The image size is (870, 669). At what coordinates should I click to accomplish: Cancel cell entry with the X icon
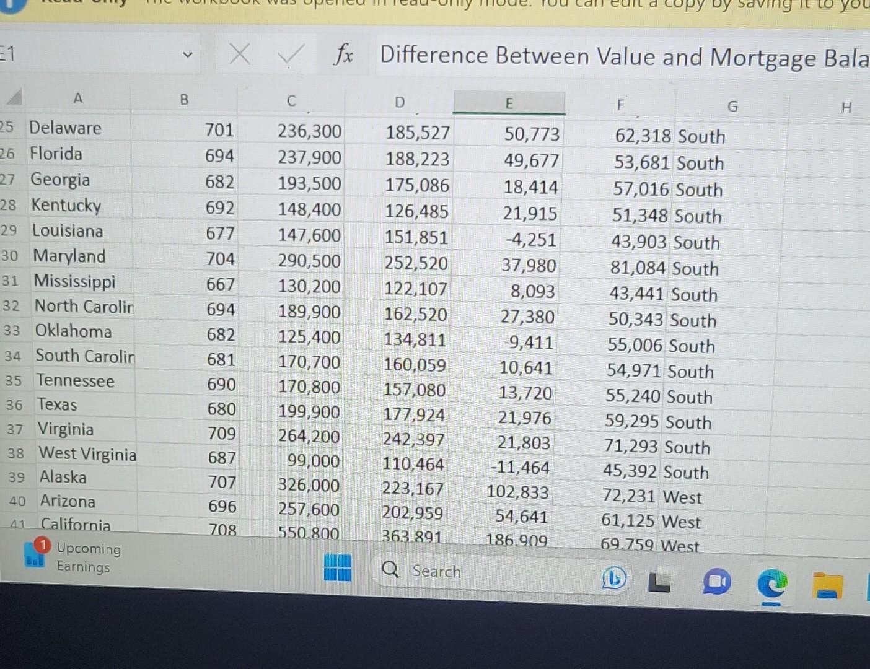click(x=239, y=55)
